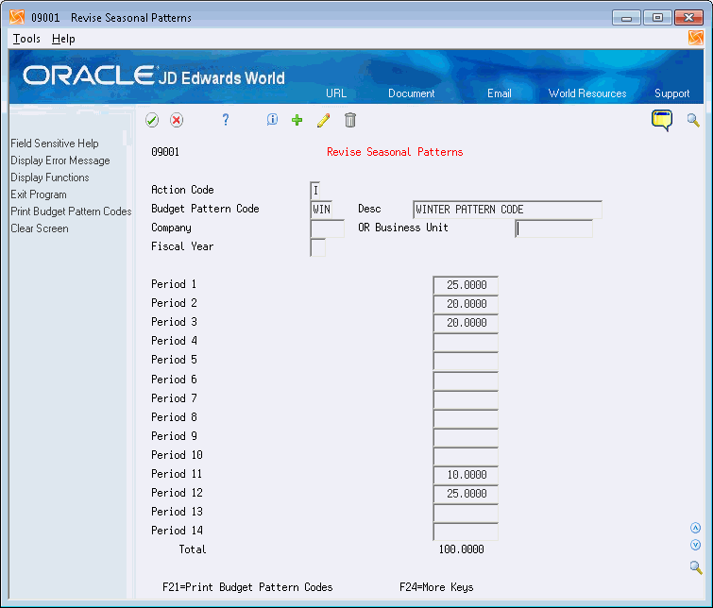Click the blue info inquire icon
Image resolution: width=713 pixels, height=608 pixels.
coord(272,120)
